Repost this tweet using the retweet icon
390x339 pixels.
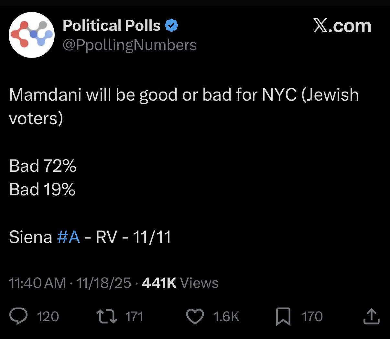(x=107, y=316)
